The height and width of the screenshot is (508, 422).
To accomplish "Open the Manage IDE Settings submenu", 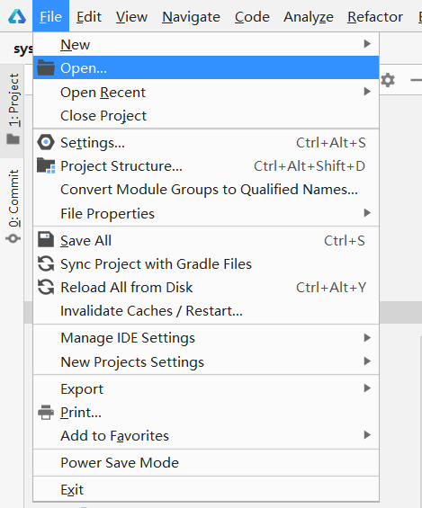I will (x=206, y=337).
